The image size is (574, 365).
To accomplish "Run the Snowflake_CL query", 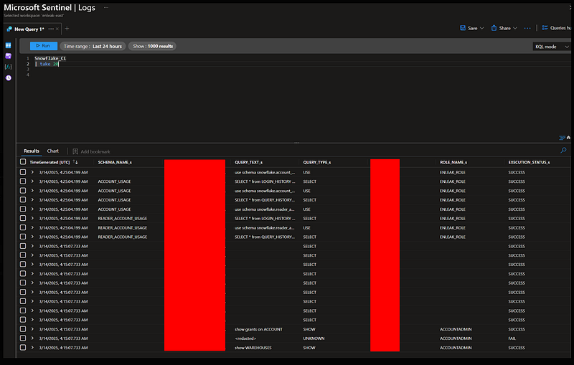I will (44, 46).
